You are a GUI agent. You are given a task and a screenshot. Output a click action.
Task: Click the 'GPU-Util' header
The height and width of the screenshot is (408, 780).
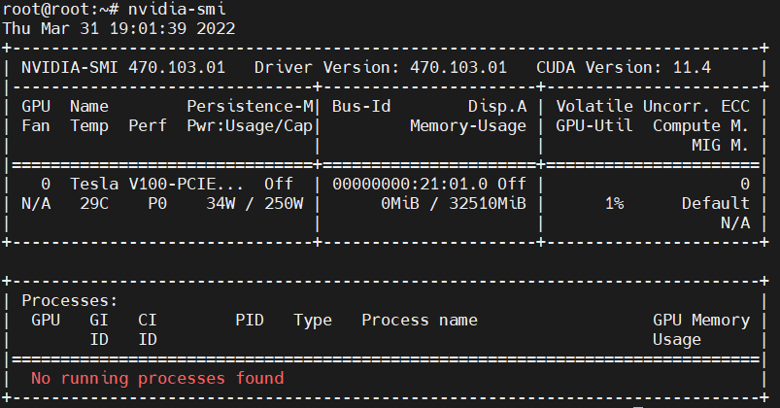[594, 125]
